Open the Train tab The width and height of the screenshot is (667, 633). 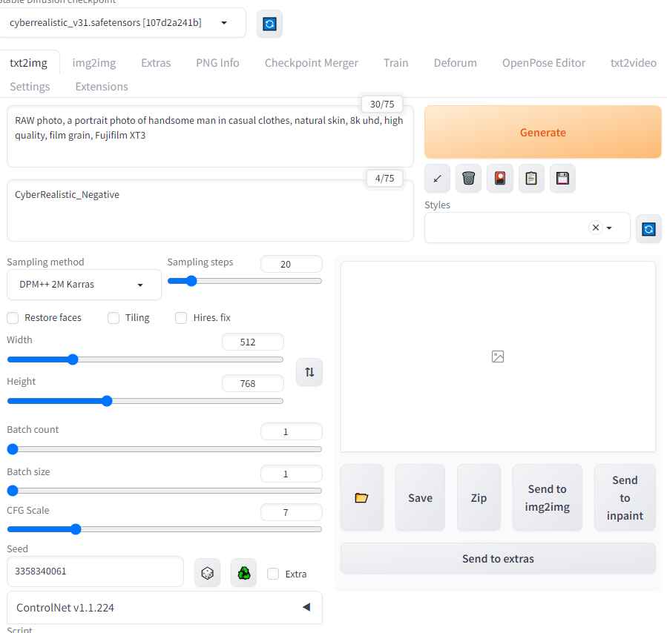click(x=395, y=63)
